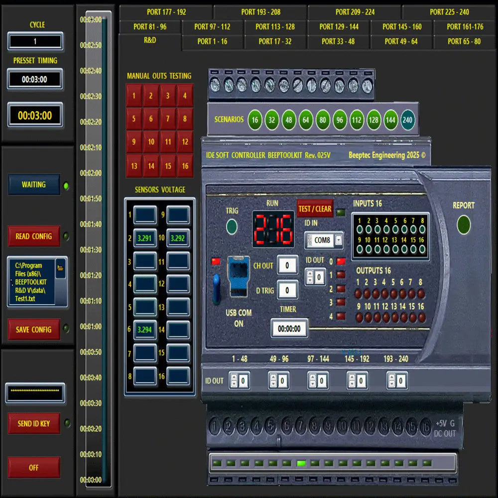Open the PORT 177 - 192 tab
Image resolution: width=498 pixels, height=498 pixels.
coord(166,12)
